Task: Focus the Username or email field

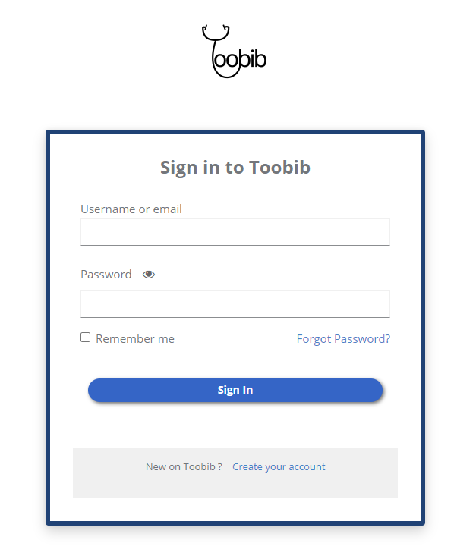Action: (x=235, y=232)
